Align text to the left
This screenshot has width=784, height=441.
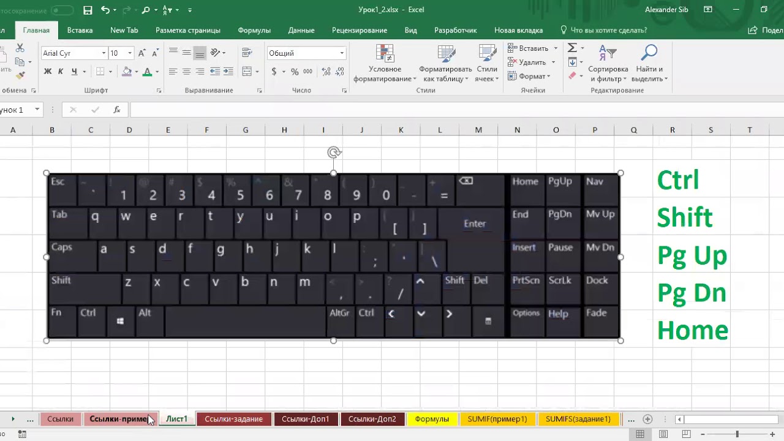click(173, 72)
